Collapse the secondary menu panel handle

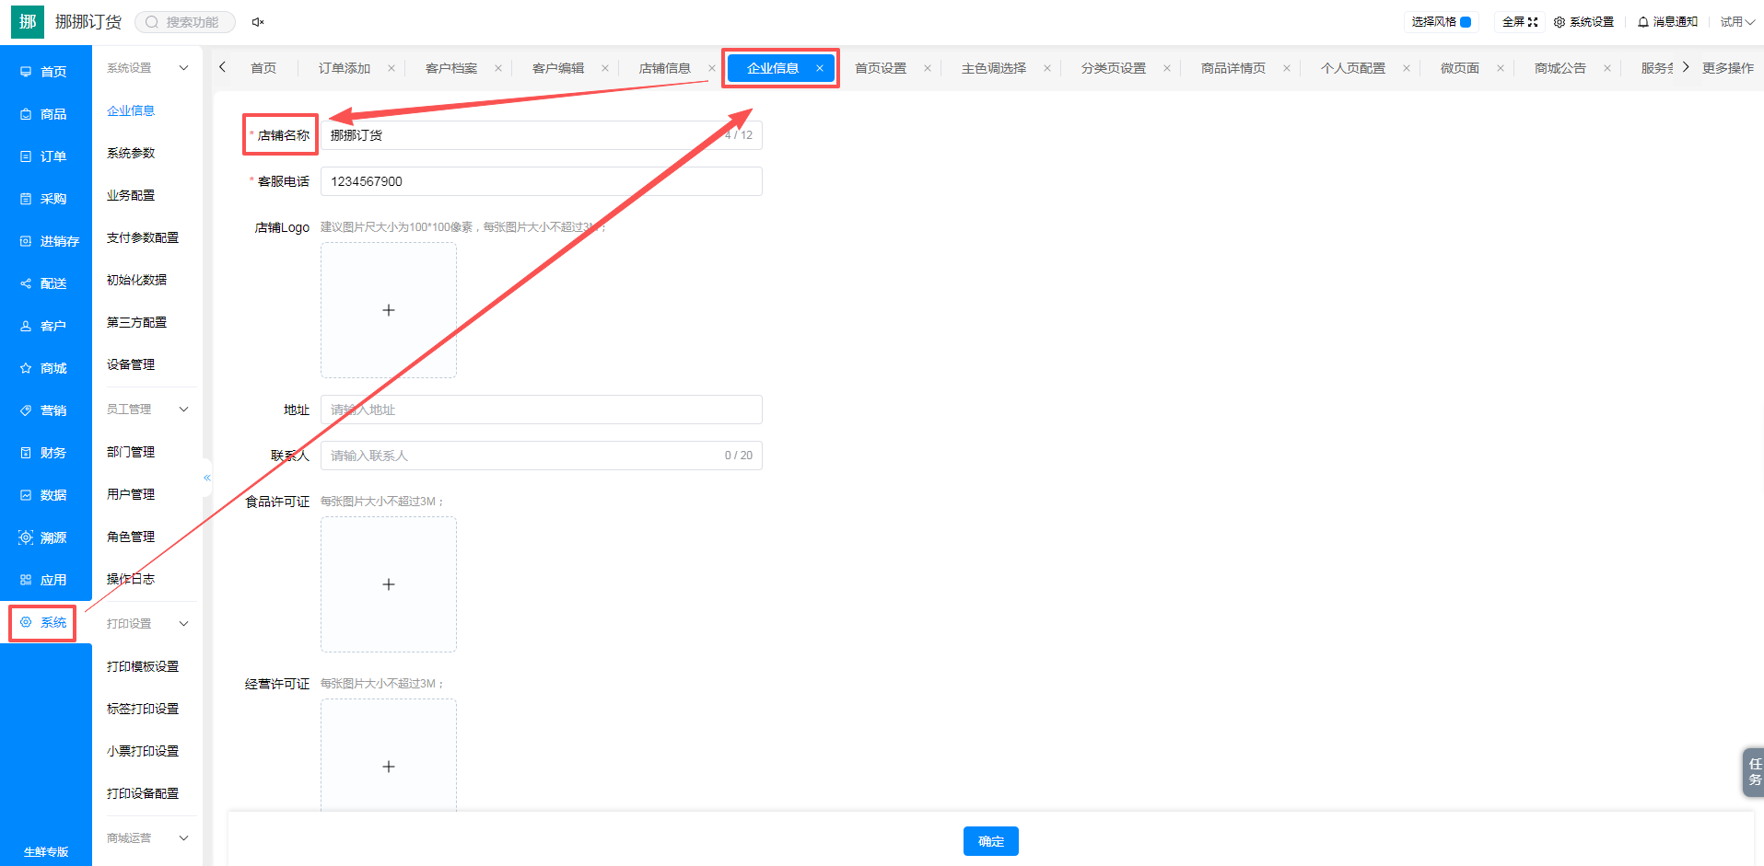[207, 478]
